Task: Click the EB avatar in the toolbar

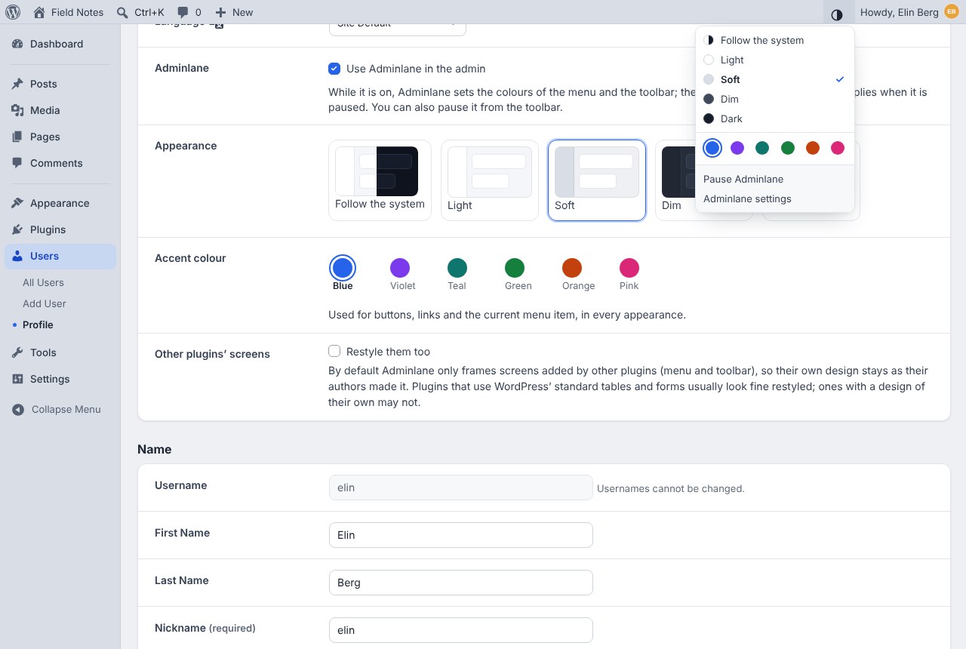Action: point(951,12)
